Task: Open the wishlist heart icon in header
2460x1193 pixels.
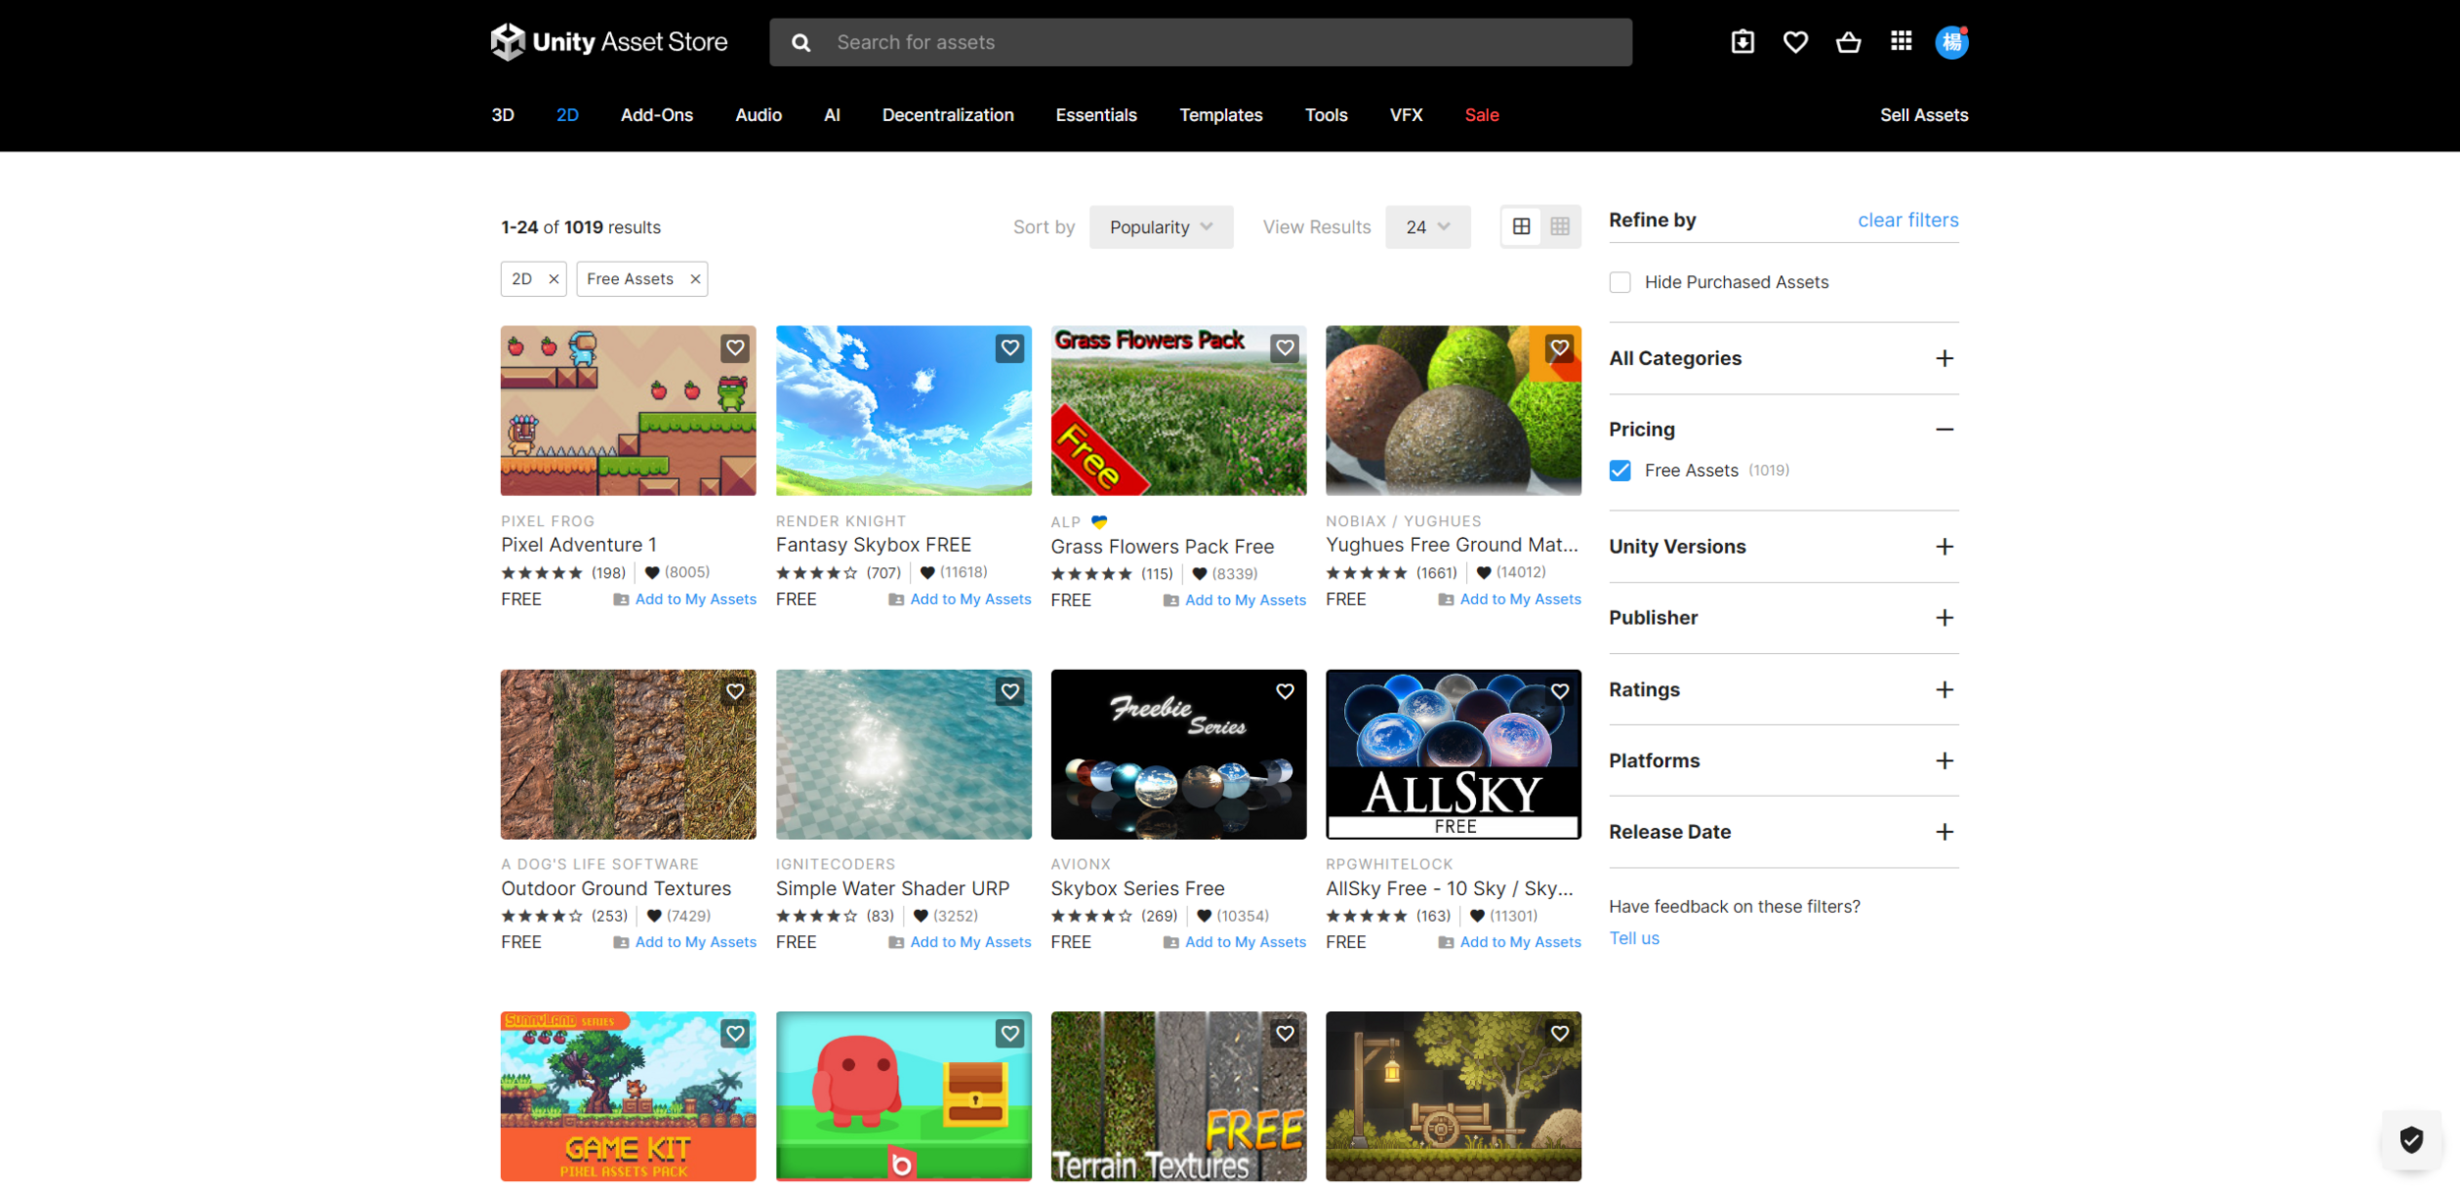Action: click(1795, 42)
